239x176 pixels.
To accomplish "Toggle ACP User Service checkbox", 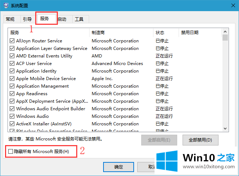I will click(12, 63).
